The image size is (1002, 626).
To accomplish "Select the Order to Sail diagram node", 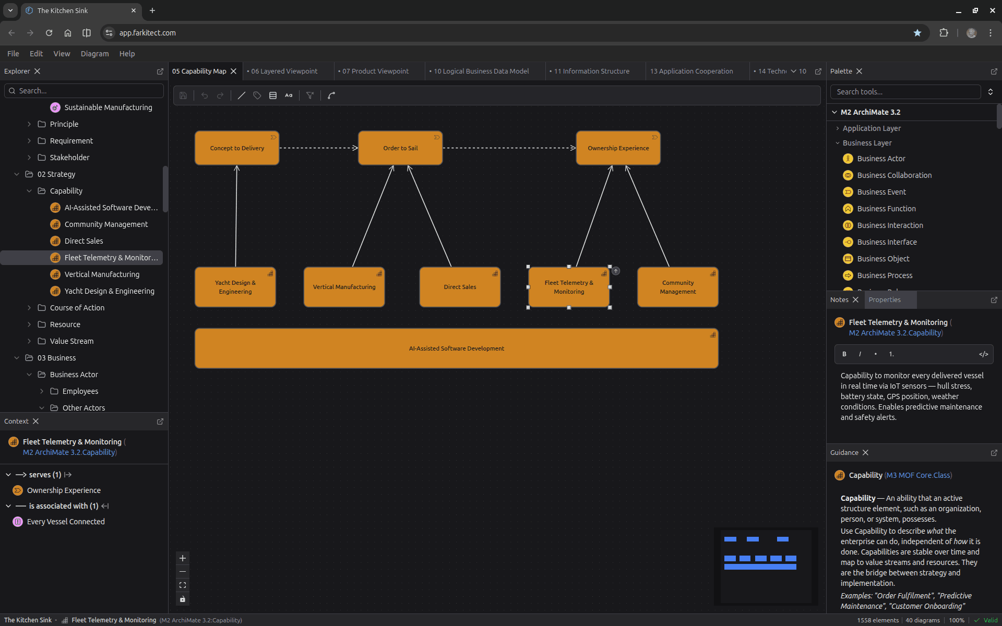I will point(400,148).
